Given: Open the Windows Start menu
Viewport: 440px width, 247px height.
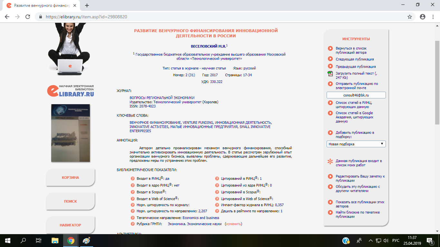Looking at the screenshot, I should point(8,241).
